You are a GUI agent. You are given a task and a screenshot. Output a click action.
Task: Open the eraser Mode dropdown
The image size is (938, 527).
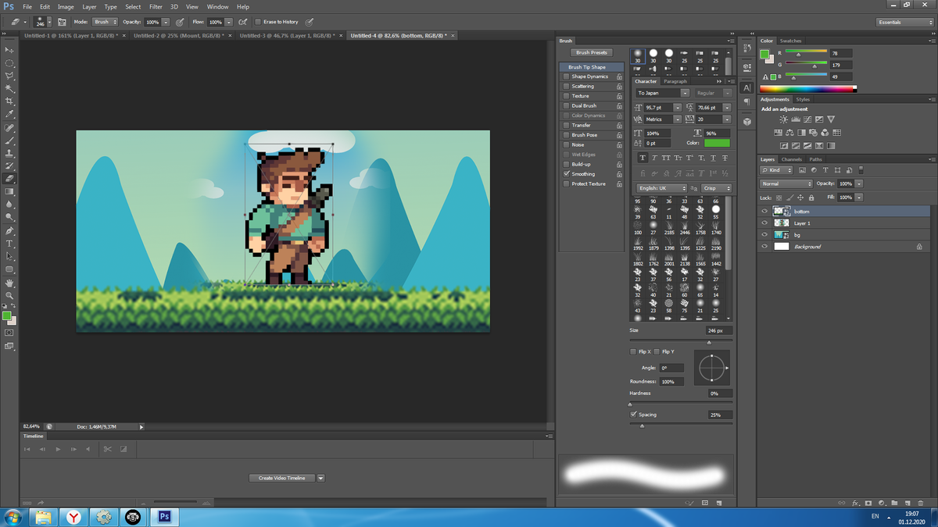tap(105, 22)
